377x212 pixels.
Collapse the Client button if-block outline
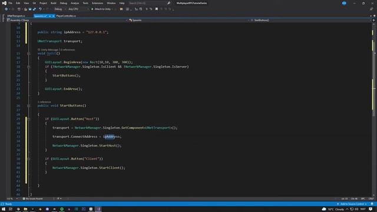tap(29, 158)
